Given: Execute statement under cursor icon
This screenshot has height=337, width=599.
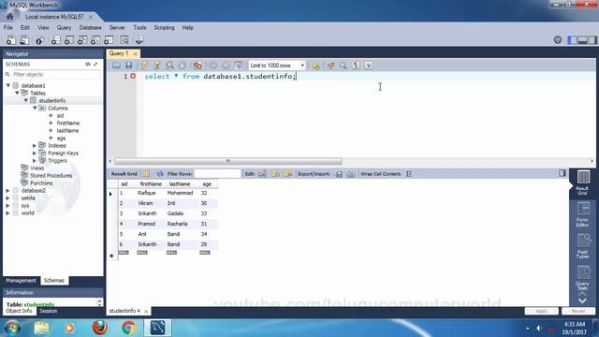Looking at the screenshot, I should (157, 66).
